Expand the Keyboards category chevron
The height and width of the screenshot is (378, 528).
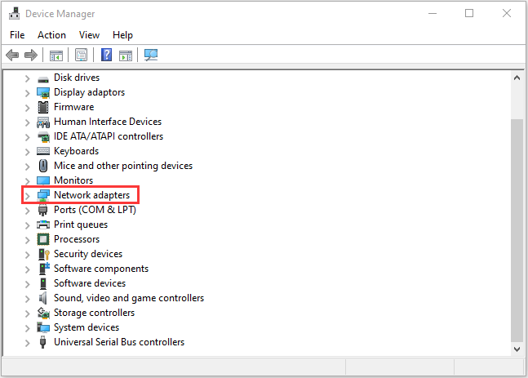click(27, 151)
